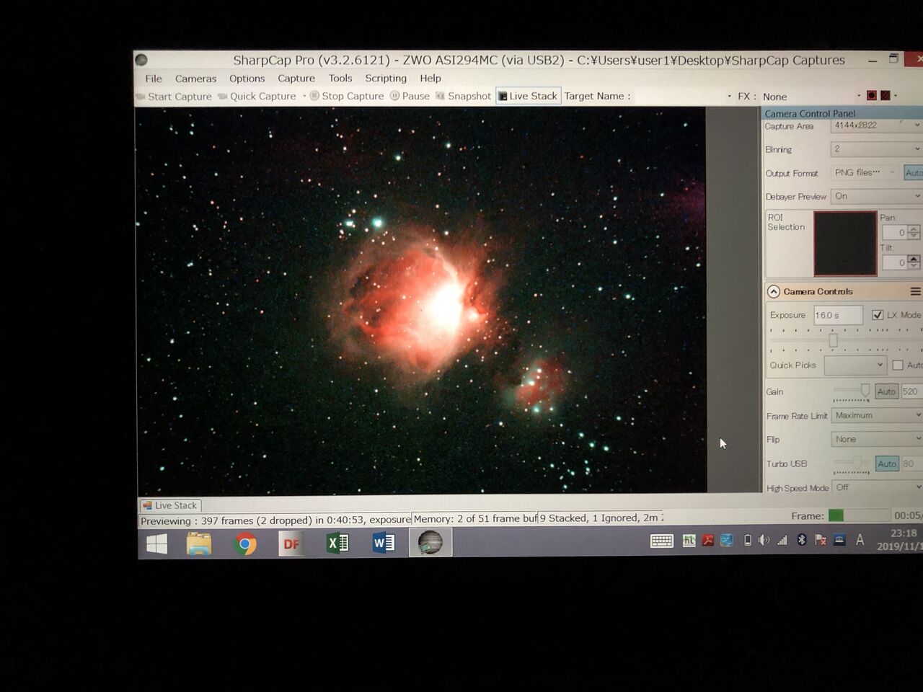Select the Live Stack tab below the image
The width and height of the screenshot is (923, 692).
pos(170,505)
